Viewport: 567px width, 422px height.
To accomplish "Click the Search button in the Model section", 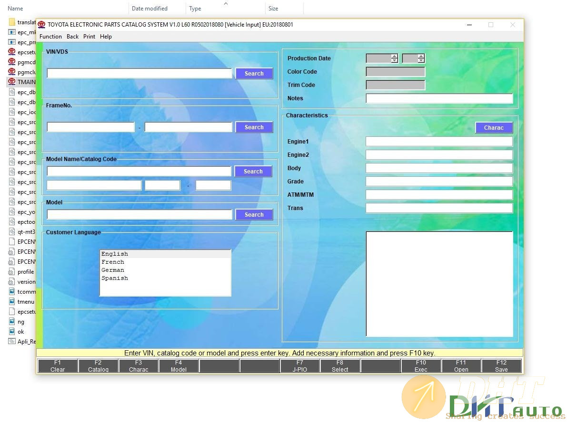I will point(254,214).
